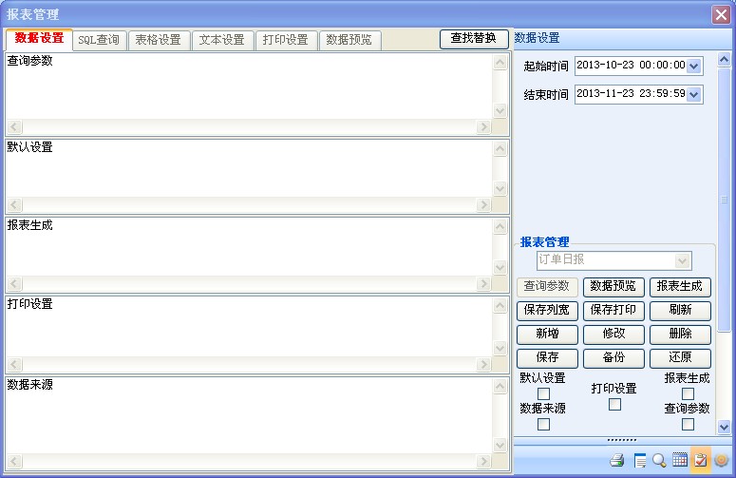
Task: Click right panel scrollbar down arrow
Action: [x=724, y=428]
